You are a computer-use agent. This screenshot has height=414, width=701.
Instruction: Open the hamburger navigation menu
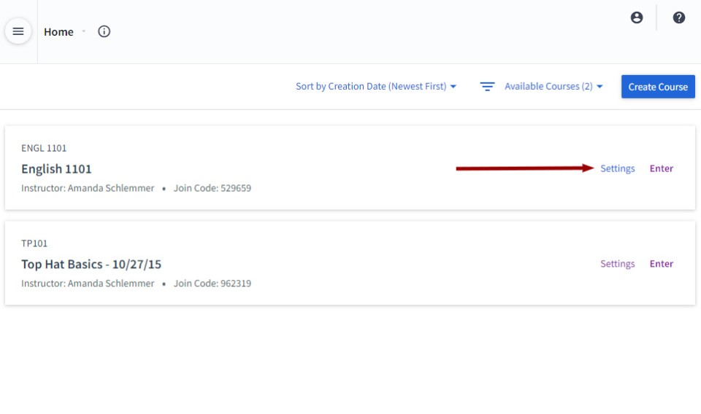tap(18, 31)
